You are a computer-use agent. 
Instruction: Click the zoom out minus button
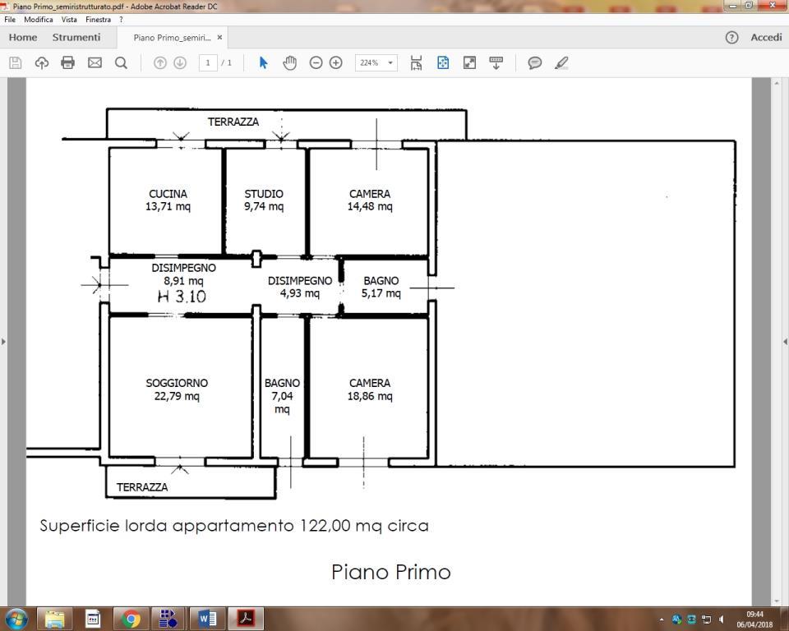point(316,62)
